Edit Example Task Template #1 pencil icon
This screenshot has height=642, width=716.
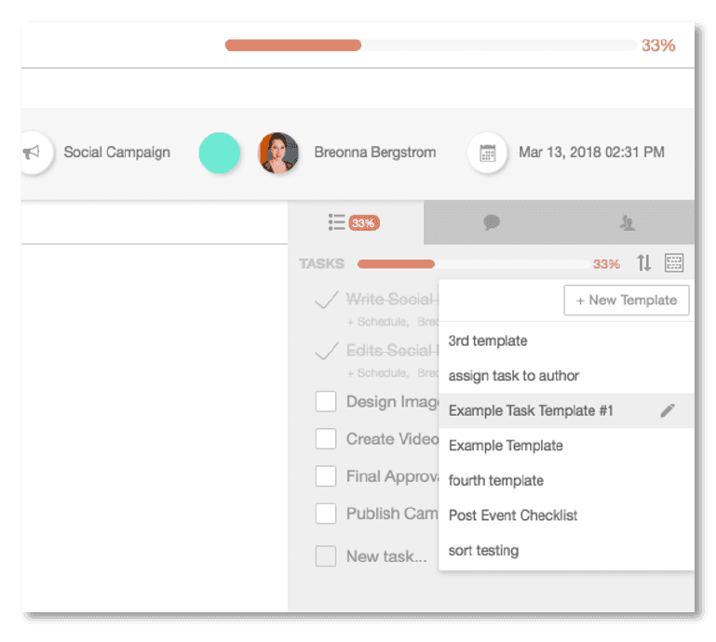tap(667, 410)
